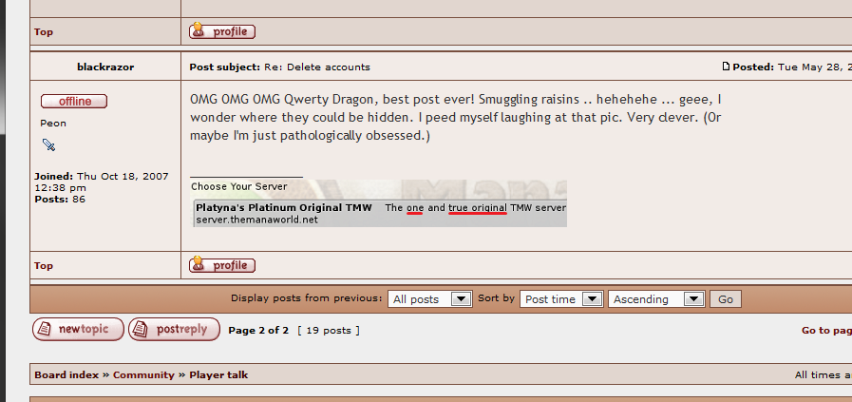The width and height of the screenshot is (852, 402).
Task: Open the Post time sort dropdown
Action: point(562,298)
